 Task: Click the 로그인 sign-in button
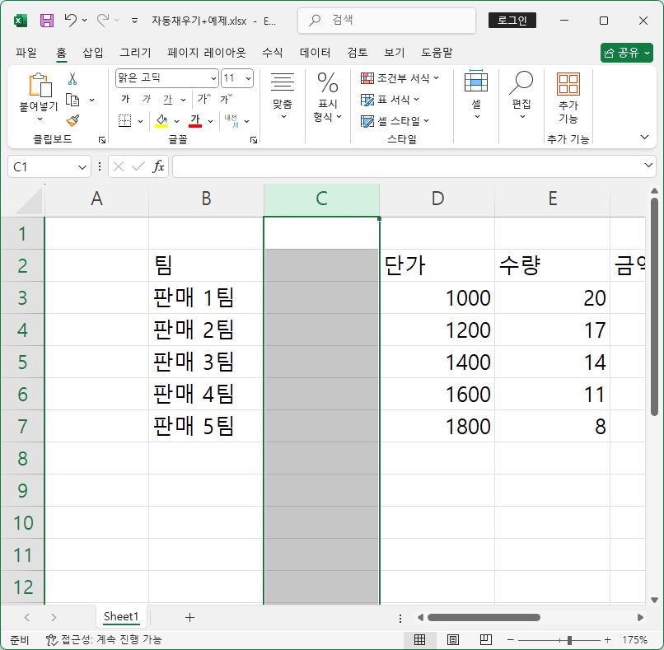(x=512, y=21)
